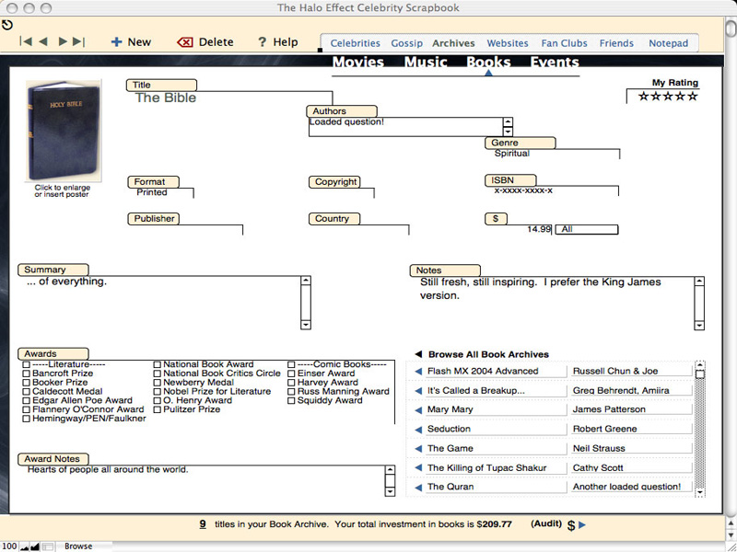Open Seduction record via arrow
737x552 pixels.
click(x=418, y=429)
